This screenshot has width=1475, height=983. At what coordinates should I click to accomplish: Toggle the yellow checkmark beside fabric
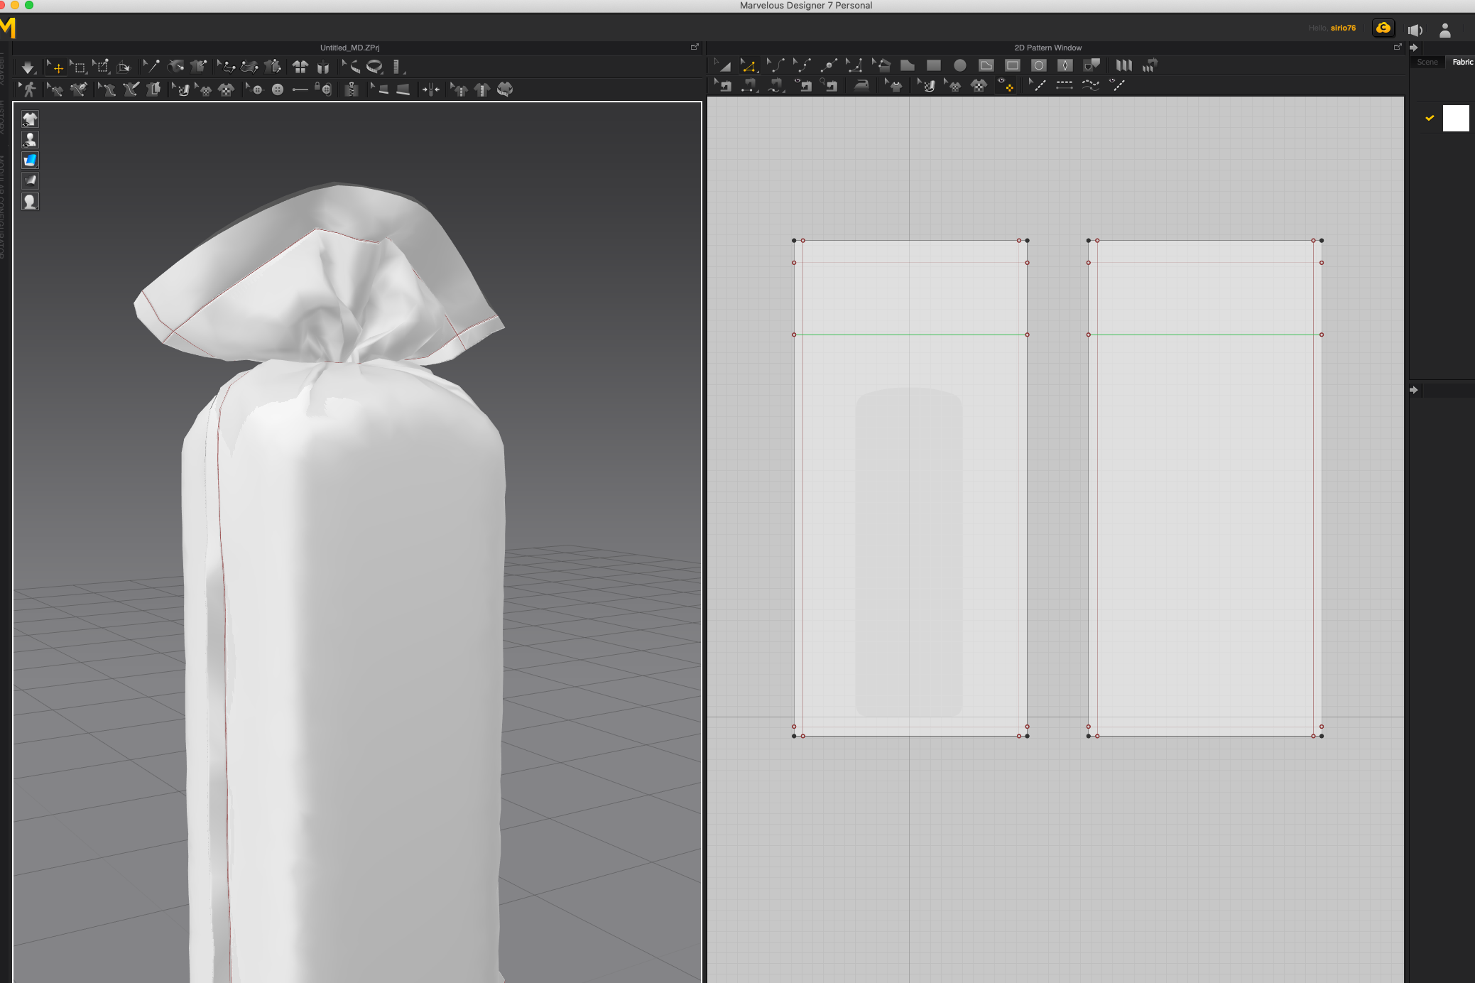1430,118
